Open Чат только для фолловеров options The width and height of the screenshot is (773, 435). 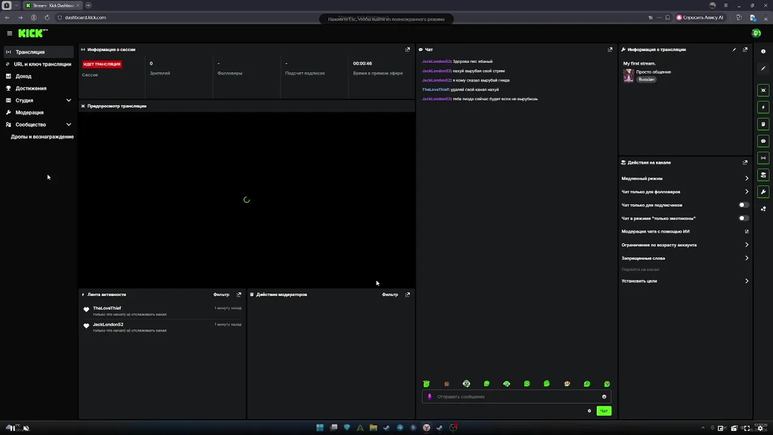point(685,192)
